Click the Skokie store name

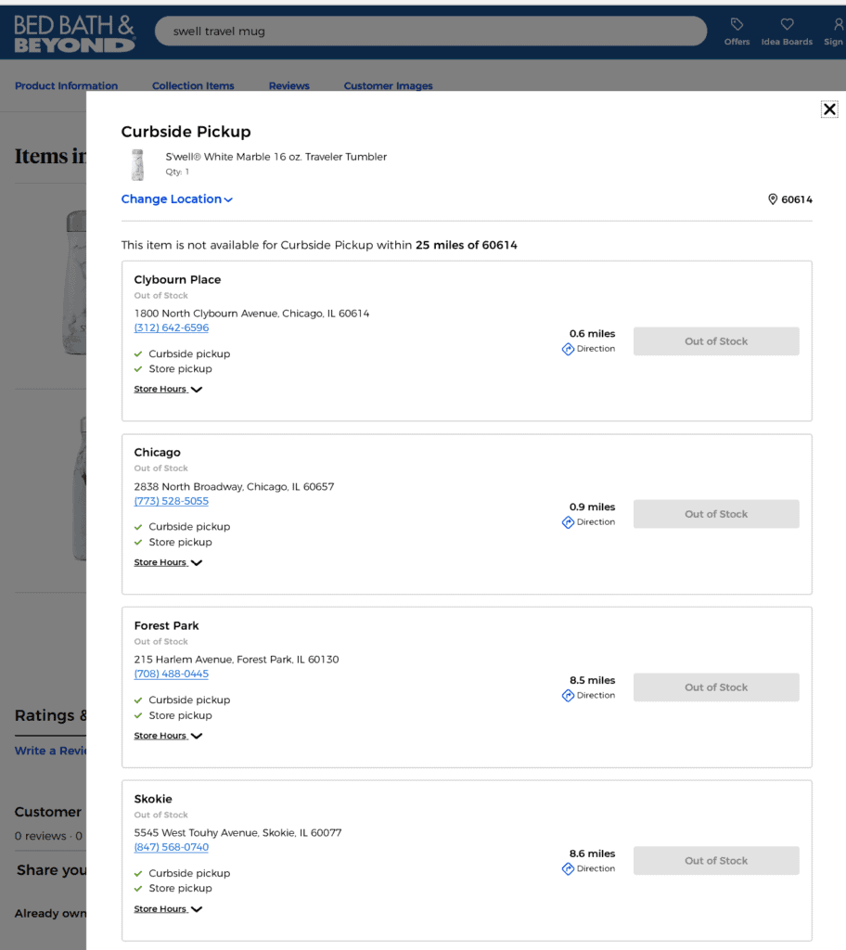click(x=153, y=799)
